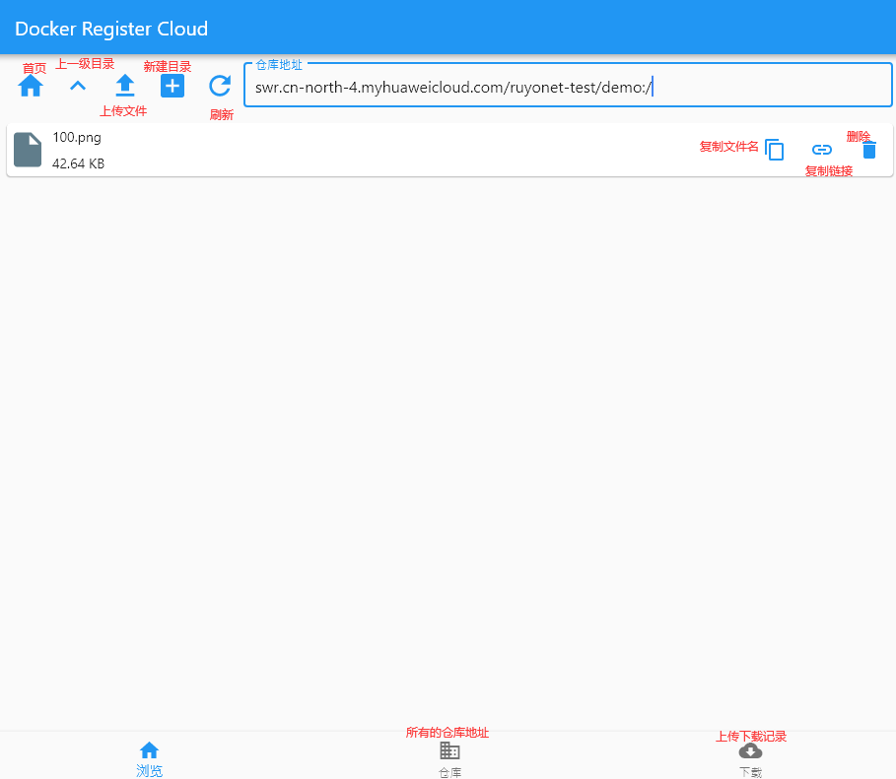Click the building icon in bottom navigation
Viewport: 896px width, 779px height.
click(449, 750)
